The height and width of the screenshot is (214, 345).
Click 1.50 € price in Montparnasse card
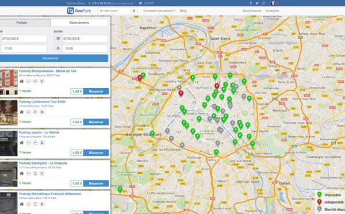tap(77, 91)
